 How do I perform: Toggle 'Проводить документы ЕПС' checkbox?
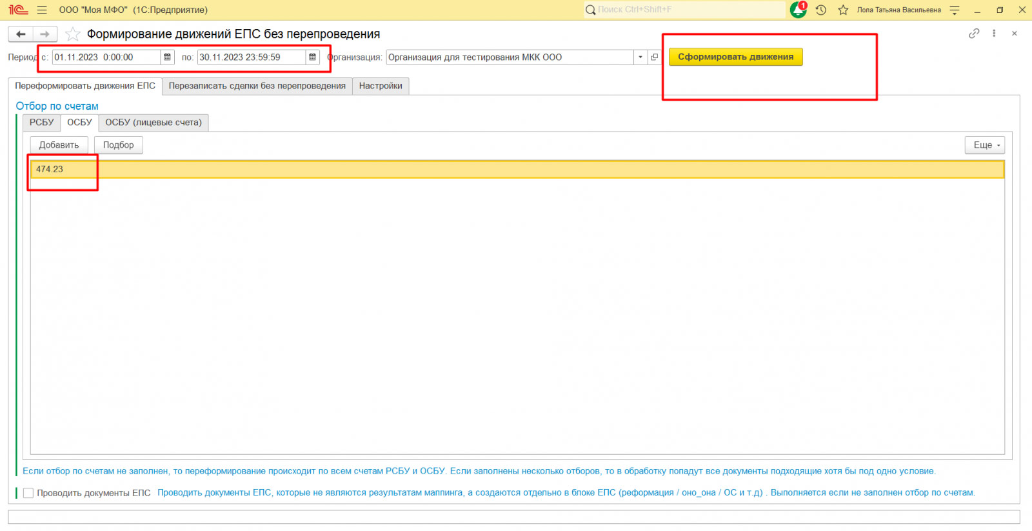pyautogui.click(x=28, y=493)
